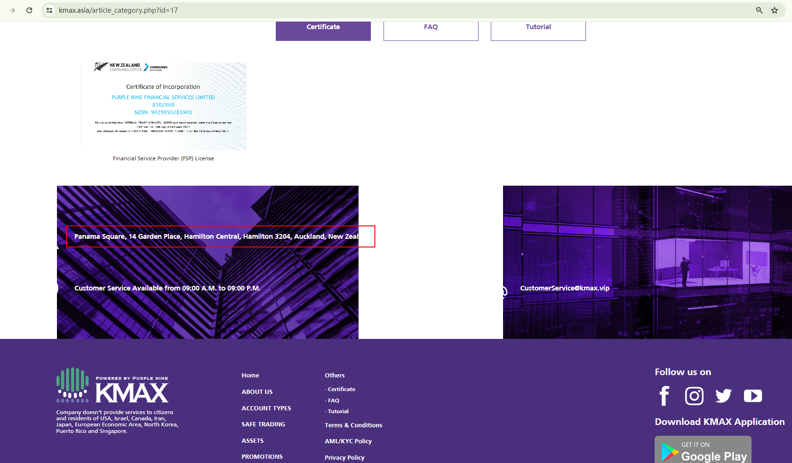Click the NZBN: 9429050283903 text
Viewport: 792px width, 463px height.
(163, 112)
